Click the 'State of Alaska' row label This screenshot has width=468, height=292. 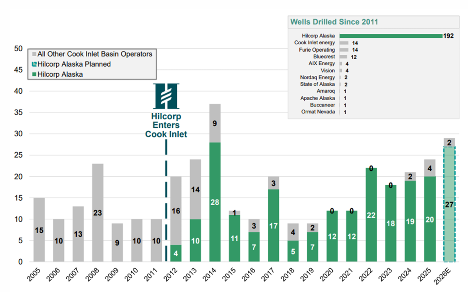click(318, 84)
